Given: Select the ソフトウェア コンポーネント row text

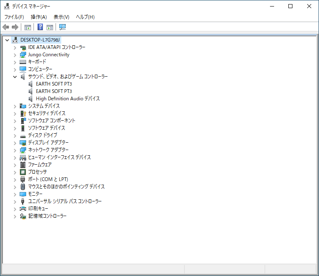Looking at the screenshot, I should point(52,120).
